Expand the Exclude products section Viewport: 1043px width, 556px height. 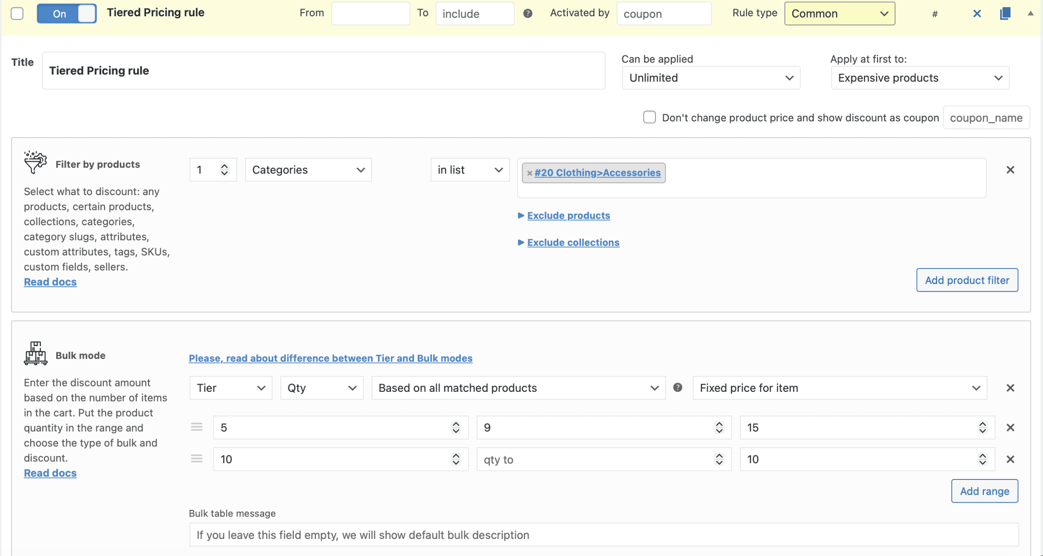click(x=568, y=215)
